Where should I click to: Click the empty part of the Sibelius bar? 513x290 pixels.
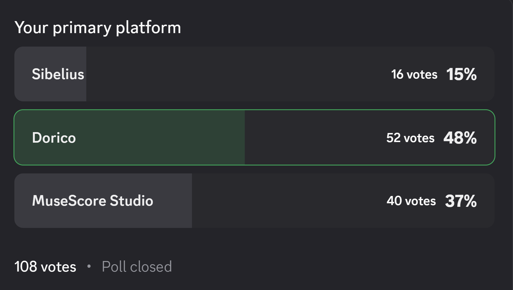pyautogui.click(x=235, y=74)
